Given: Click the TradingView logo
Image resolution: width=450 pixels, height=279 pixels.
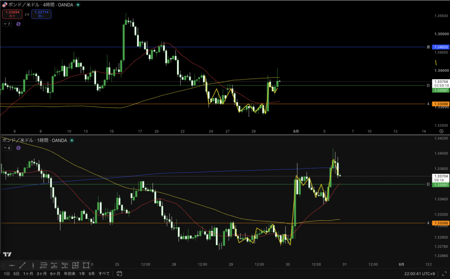Looking at the screenshot, I should tap(7, 254).
